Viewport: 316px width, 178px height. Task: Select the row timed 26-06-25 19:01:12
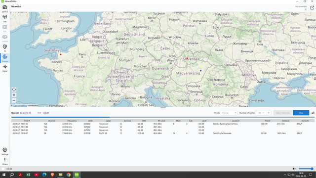[163, 124]
